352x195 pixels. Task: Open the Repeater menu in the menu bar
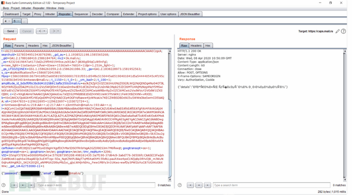pyautogui.click(x=39, y=8)
